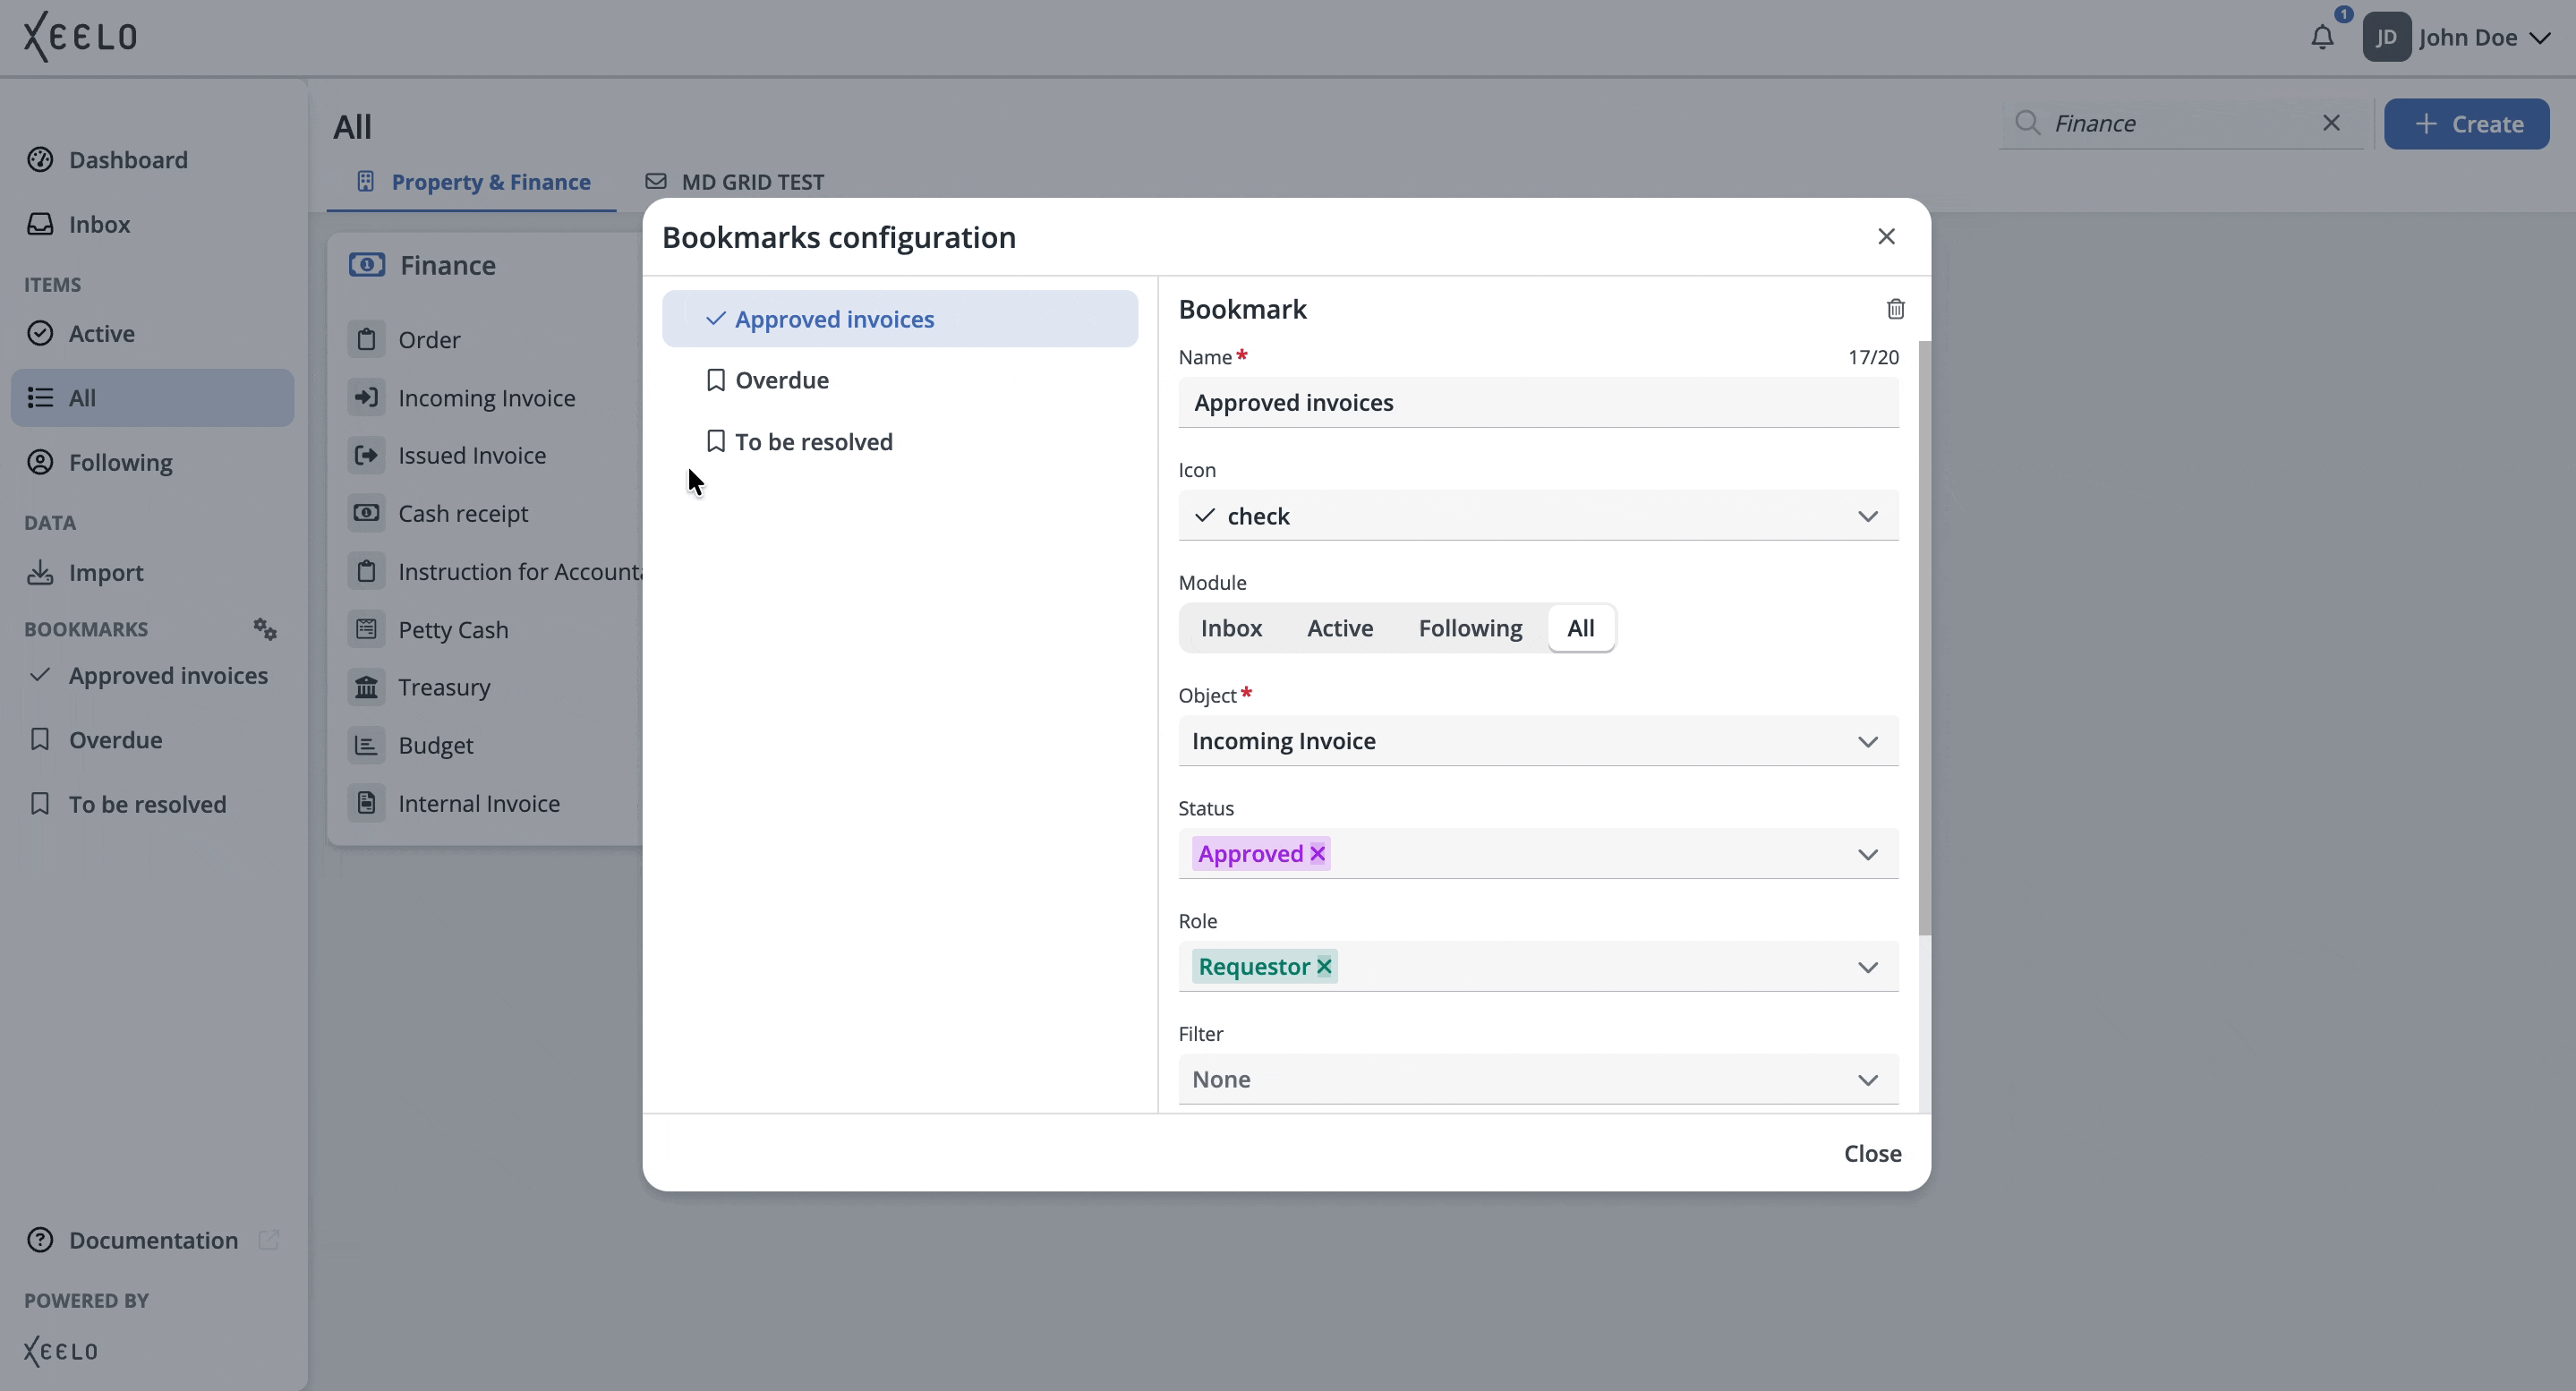Viewport: 2576px width, 1391px height.
Task: Click the Create button
Action: [x=2466, y=124]
